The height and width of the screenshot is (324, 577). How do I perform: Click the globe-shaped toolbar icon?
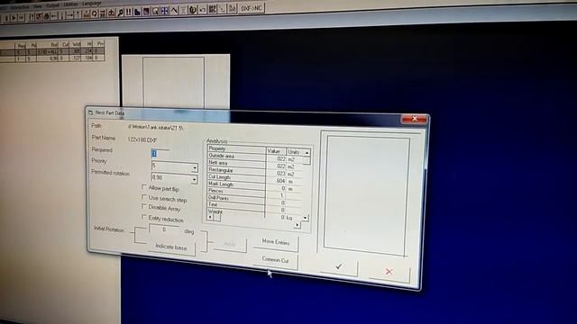pos(193,10)
